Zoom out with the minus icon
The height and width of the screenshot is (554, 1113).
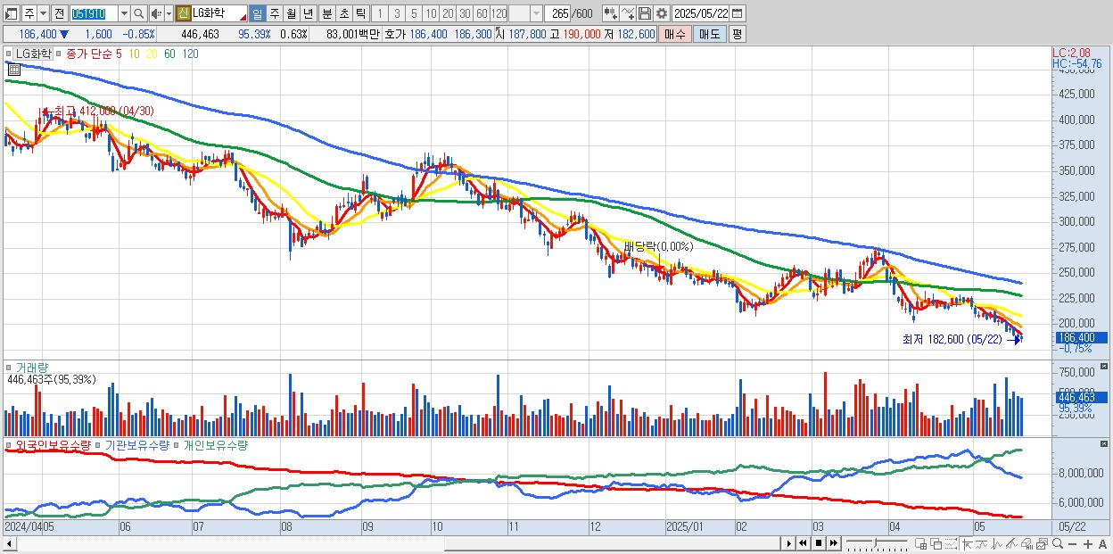(1073, 544)
